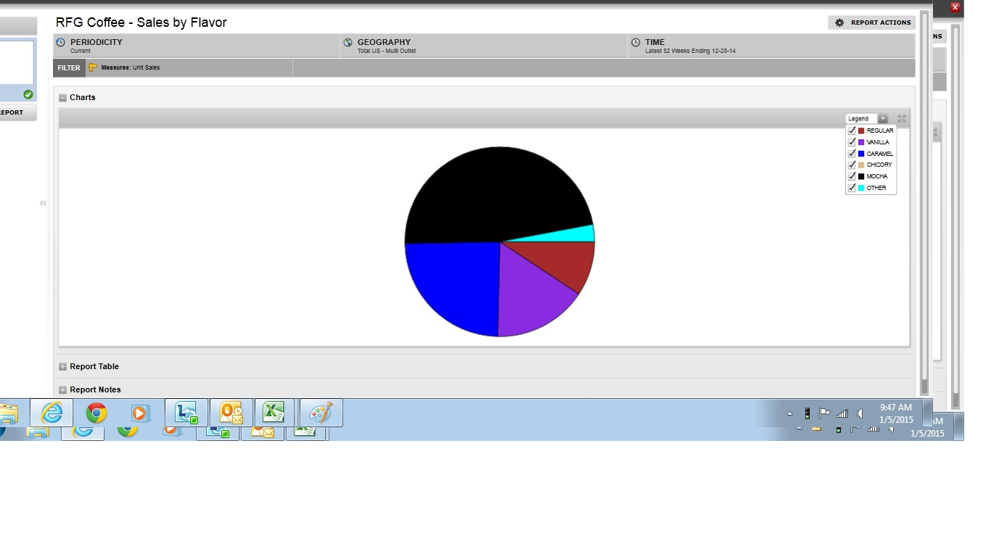991x557 pixels.
Task: Click the Periodicity clock icon
Action: tap(61, 43)
